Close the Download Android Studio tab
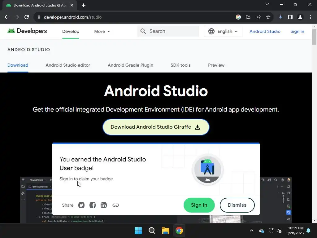317x238 pixels. tap(72, 5)
